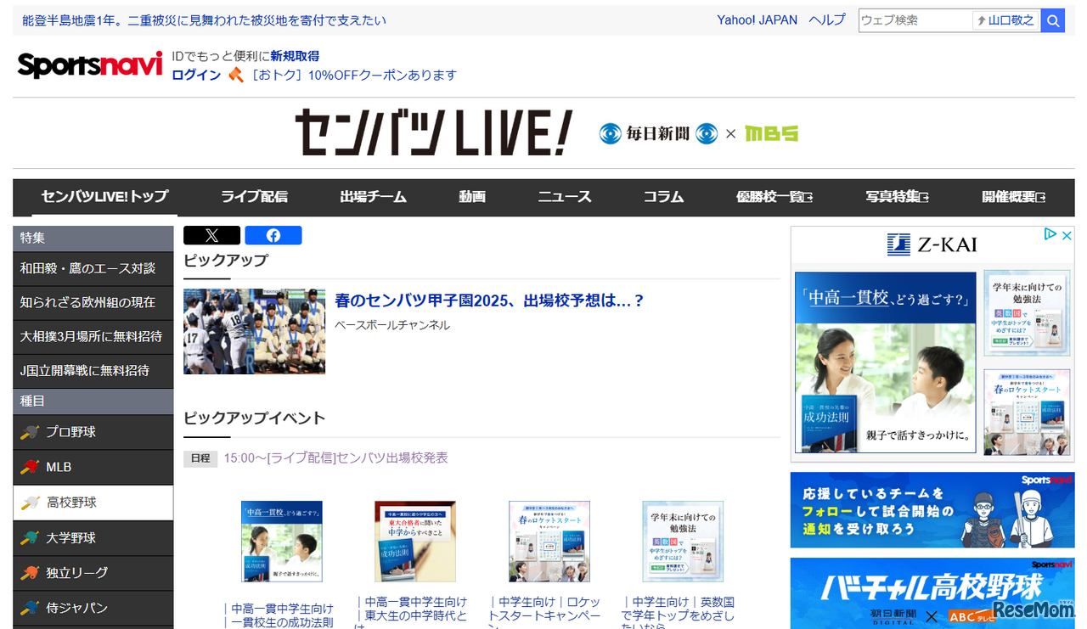The image size is (1087, 629).
Task: Open the ニュース tab
Action: click(565, 197)
